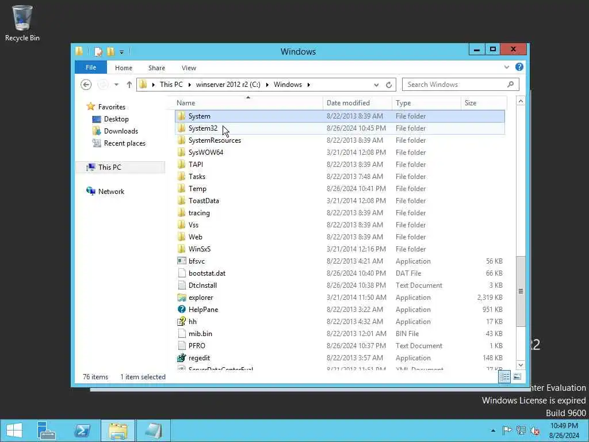Select the SysWOW64 folder
The width and height of the screenshot is (589, 442).
click(x=205, y=152)
